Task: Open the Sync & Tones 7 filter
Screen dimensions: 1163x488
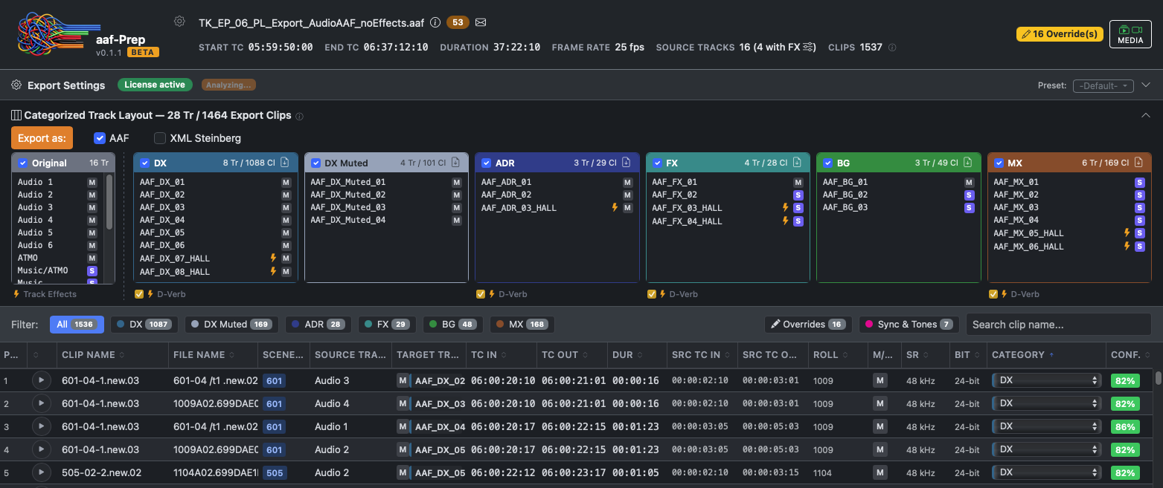Action: pyautogui.click(x=909, y=325)
